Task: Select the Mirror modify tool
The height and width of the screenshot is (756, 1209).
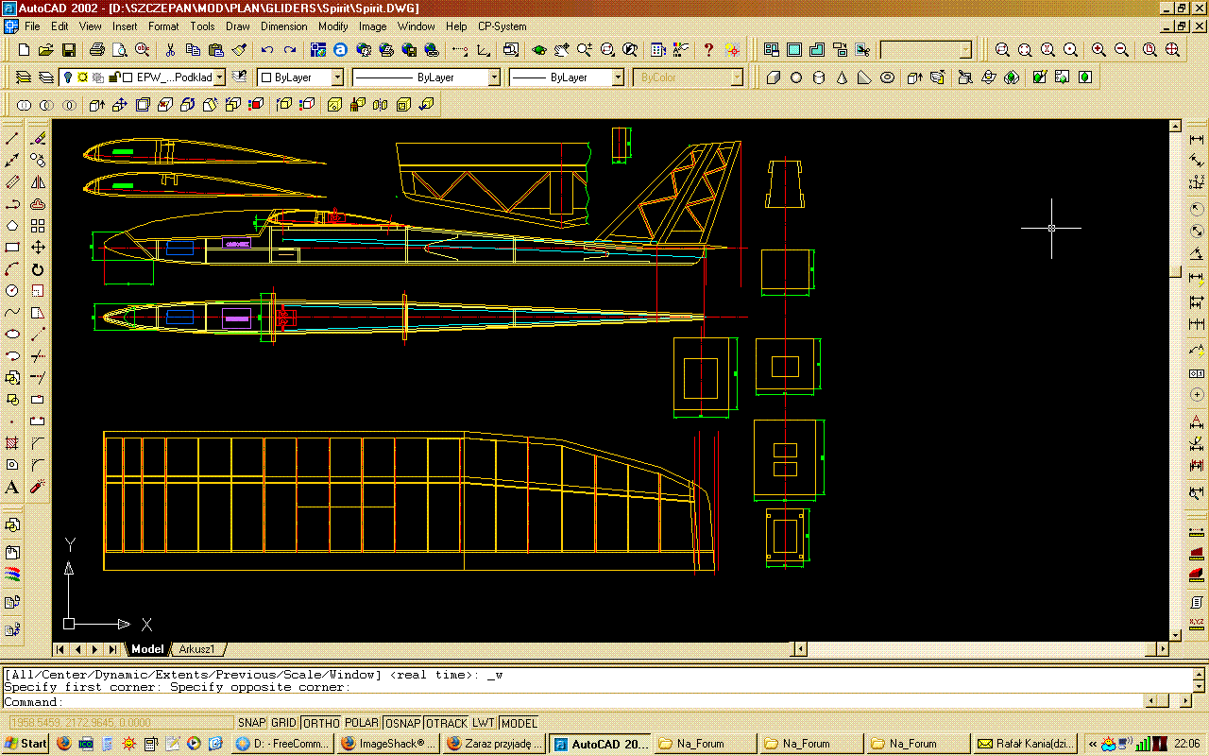Action: (38, 182)
